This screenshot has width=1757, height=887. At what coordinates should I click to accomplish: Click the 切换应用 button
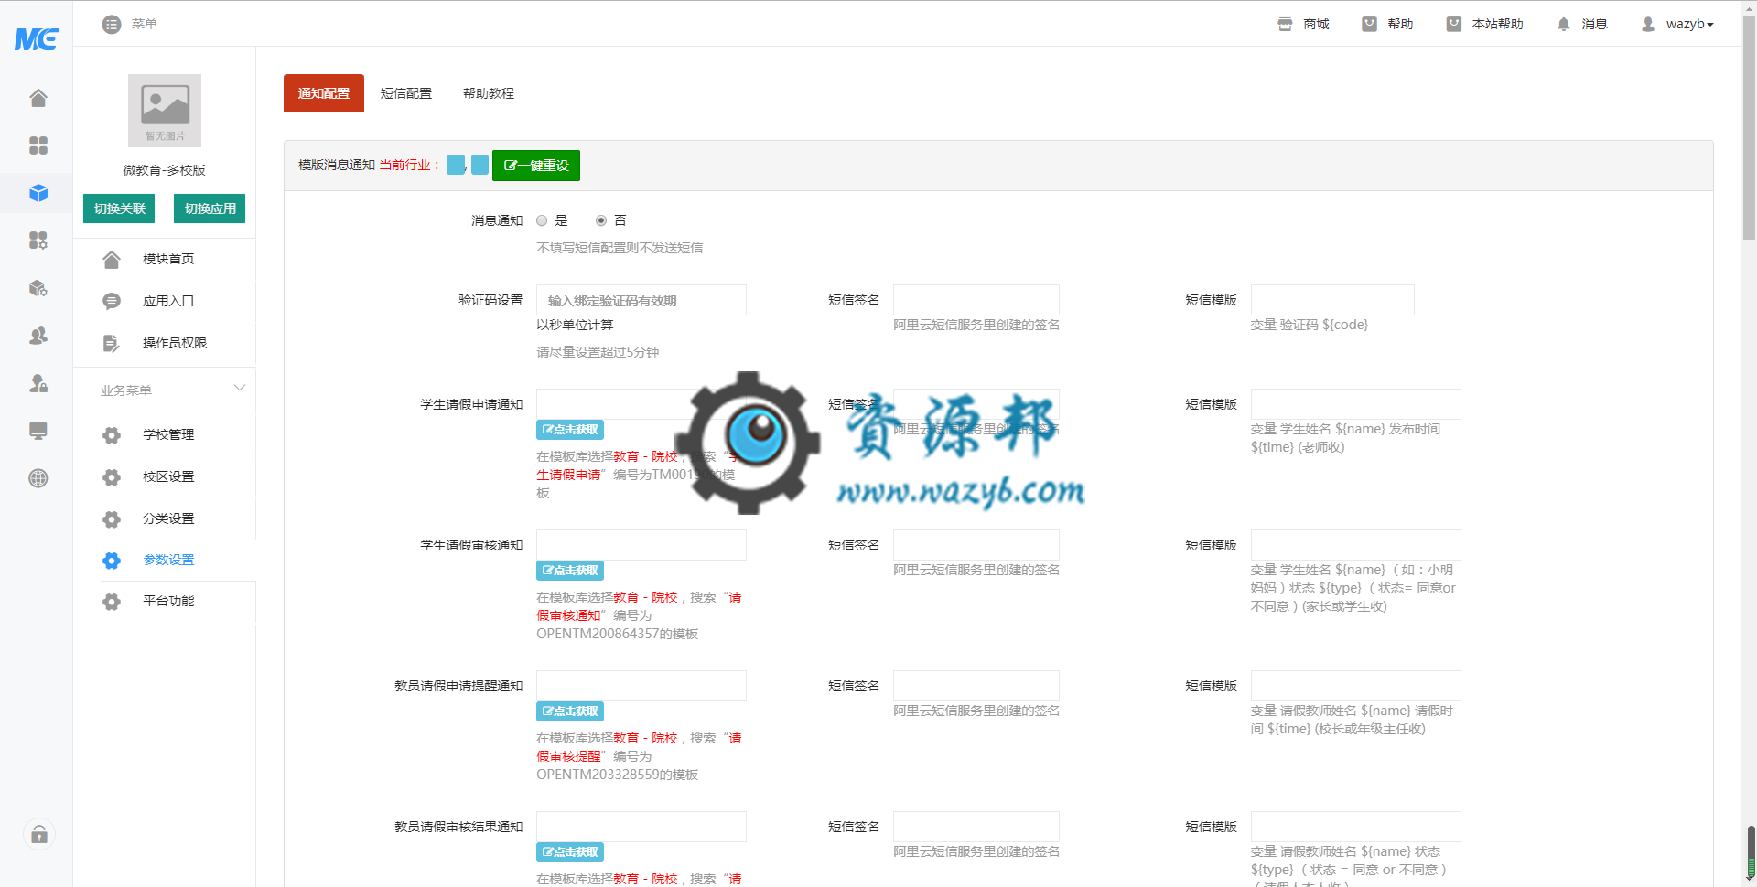(x=210, y=208)
